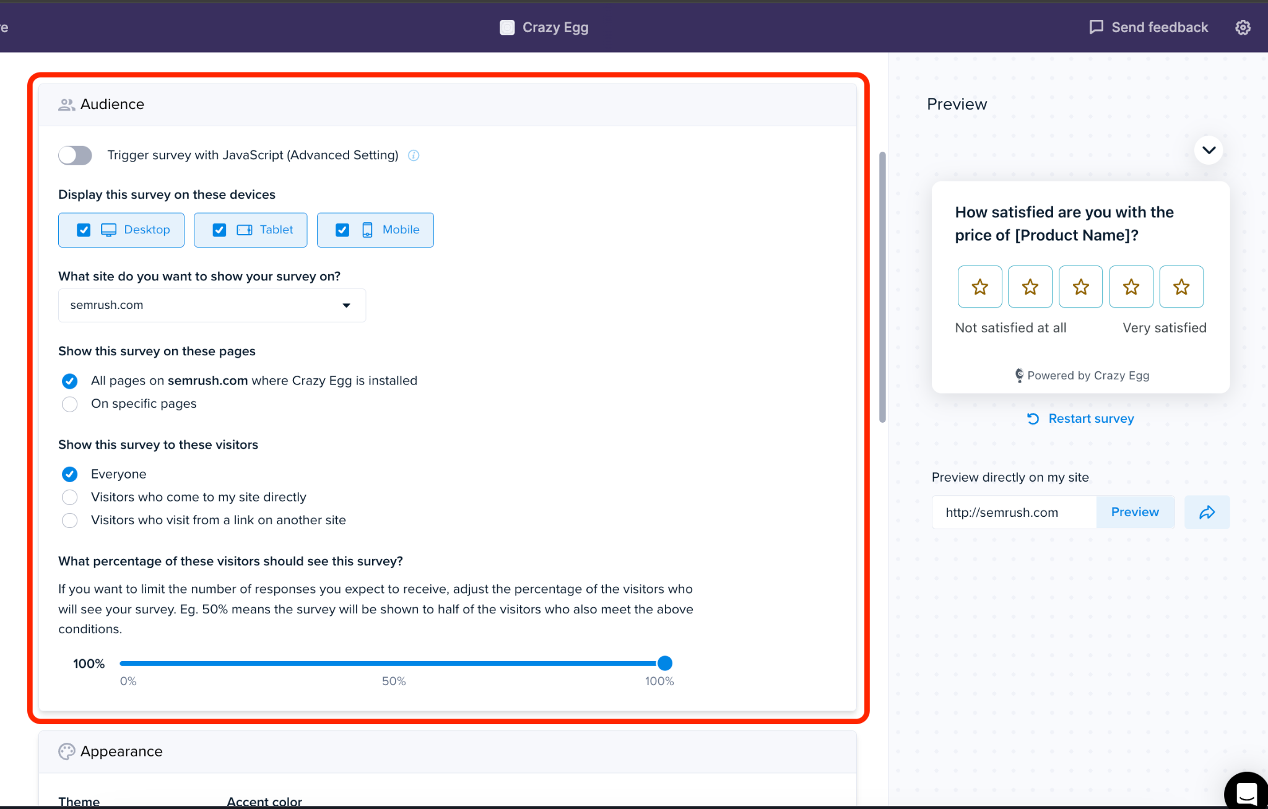Click the Crazy Egg logo icon

coord(507,27)
